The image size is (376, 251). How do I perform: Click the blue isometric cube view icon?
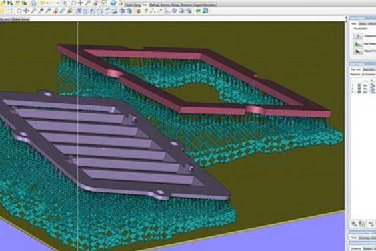point(122,11)
